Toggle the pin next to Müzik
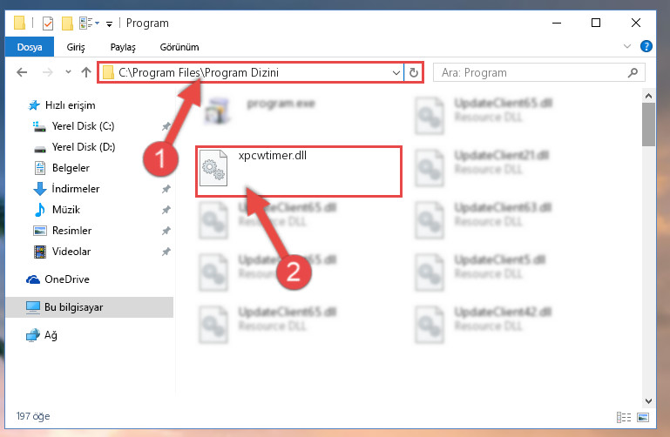Screen dimensions: 670x437 click(x=166, y=210)
